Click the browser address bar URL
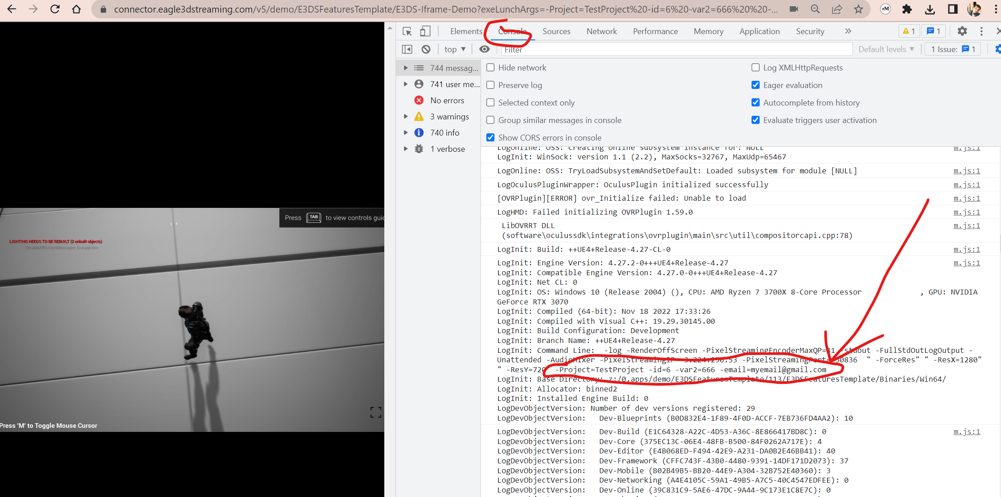The image size is (1001, 497). pyautogui.click(x=446, y=9)
